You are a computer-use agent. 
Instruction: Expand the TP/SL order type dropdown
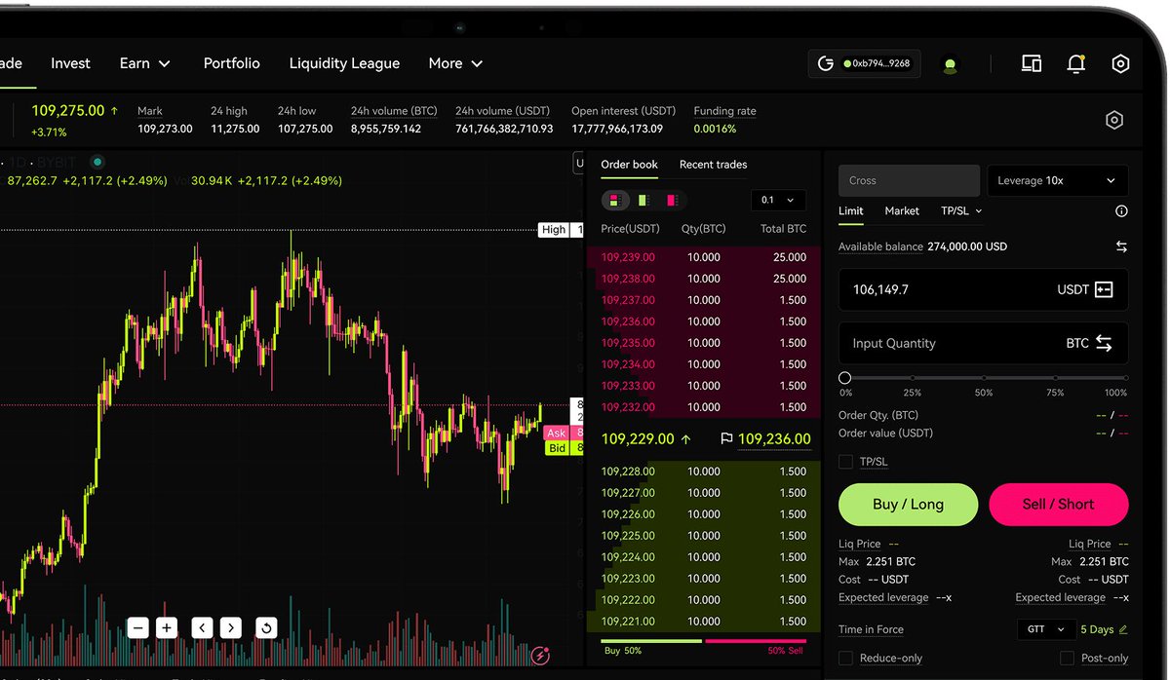[961, 210]
